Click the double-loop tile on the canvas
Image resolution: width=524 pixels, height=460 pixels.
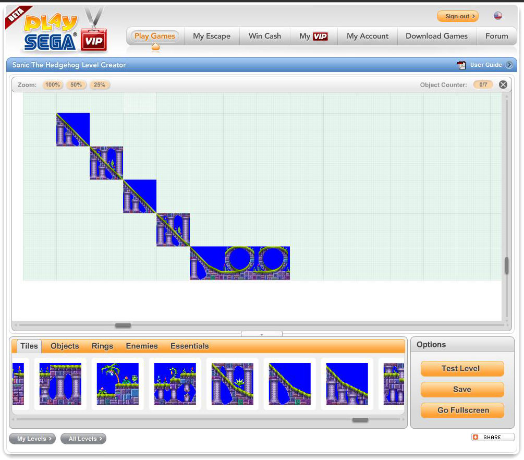pyautogui.click(x=240, y=263)
